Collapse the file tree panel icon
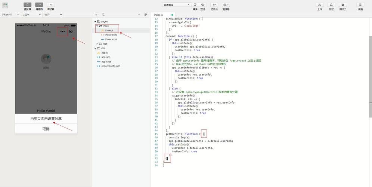 146,15
